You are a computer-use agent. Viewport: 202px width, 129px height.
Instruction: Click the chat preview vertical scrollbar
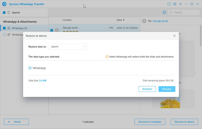(201, 36)
